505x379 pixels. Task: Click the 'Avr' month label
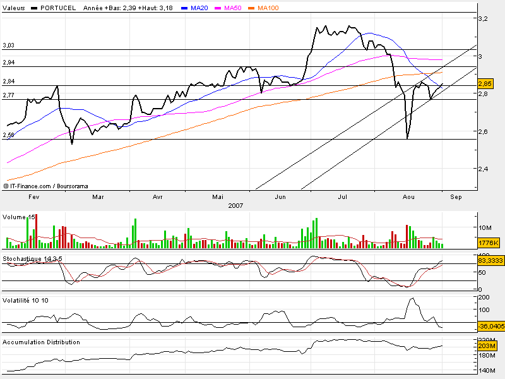pos(157,196)
